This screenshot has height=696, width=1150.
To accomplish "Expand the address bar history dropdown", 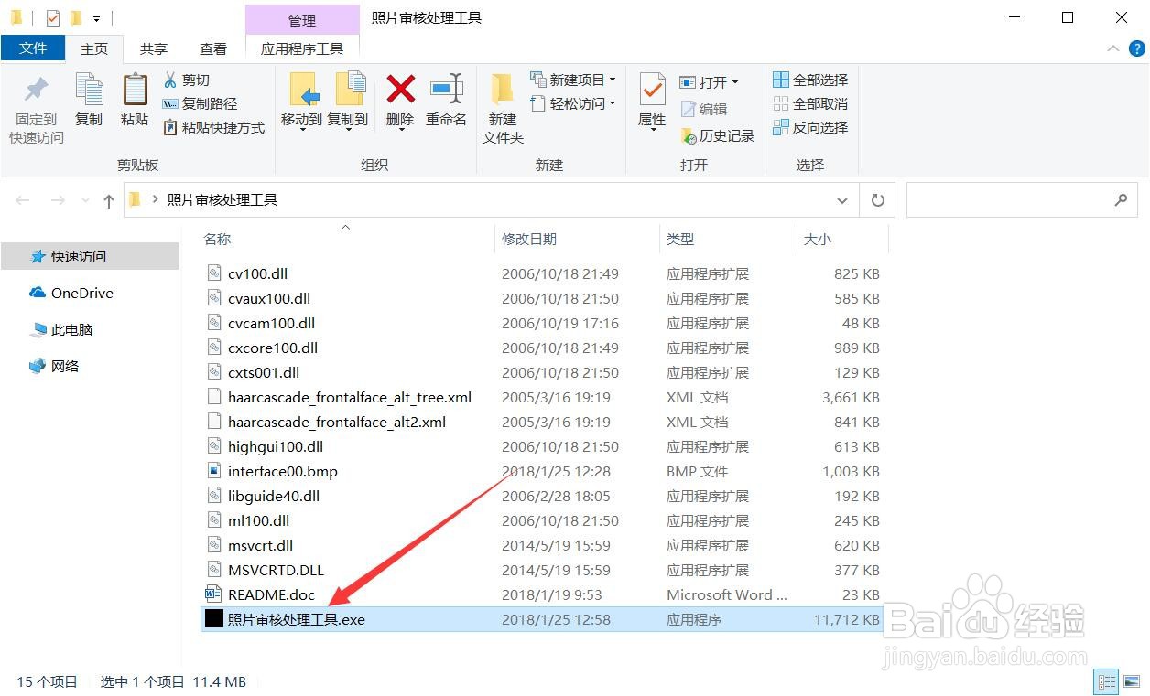I will point(841,199).
